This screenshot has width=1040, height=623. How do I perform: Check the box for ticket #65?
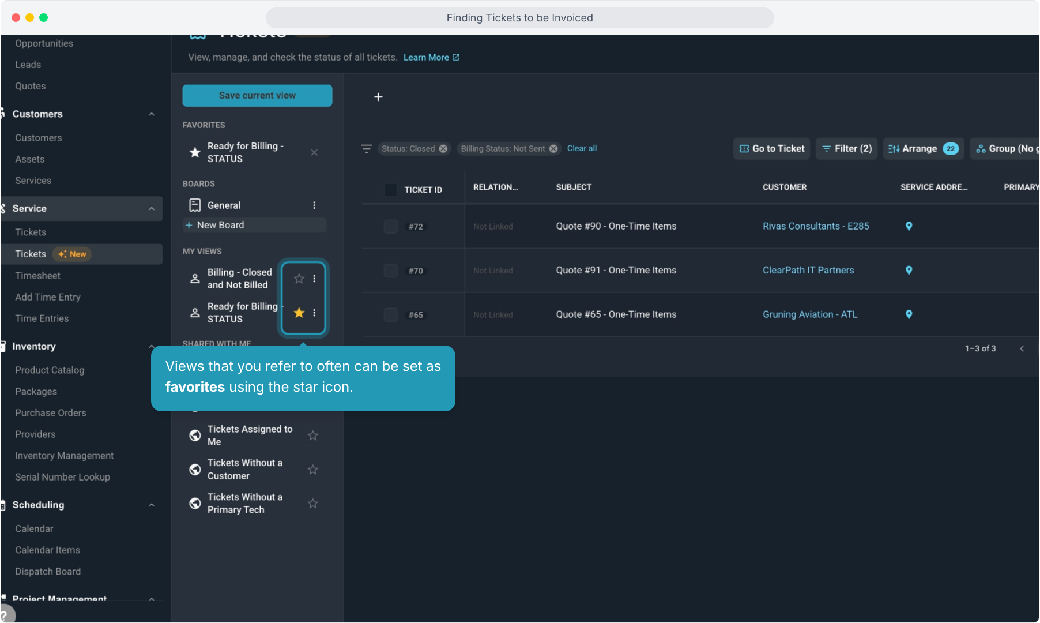(391, 314)
